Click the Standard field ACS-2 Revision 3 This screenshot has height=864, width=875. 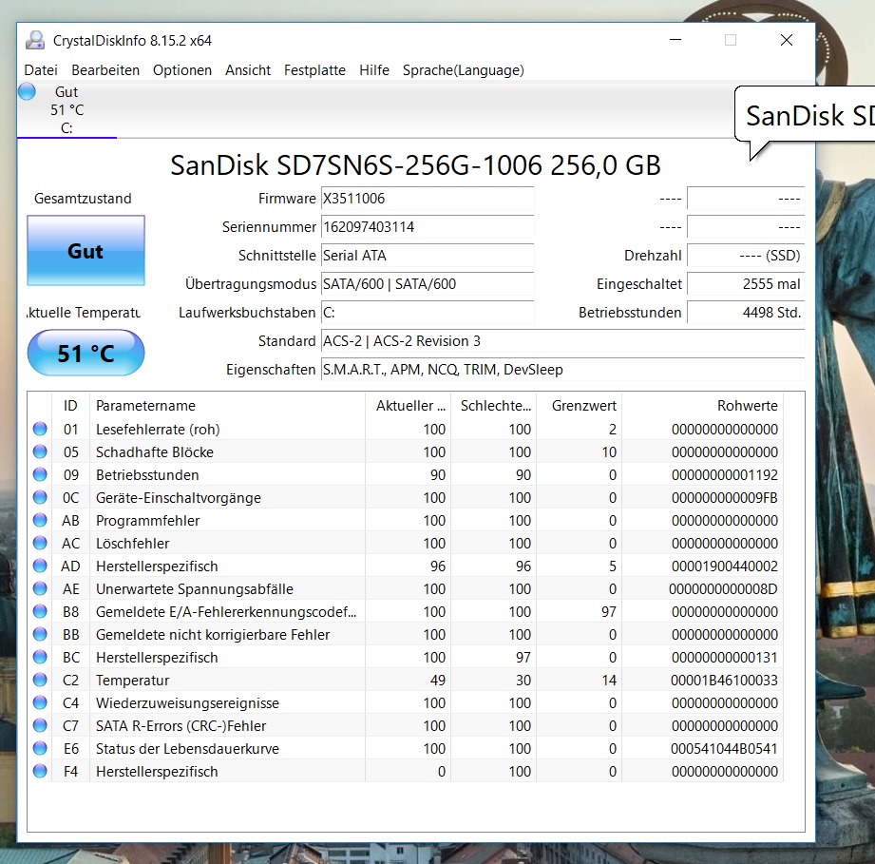563,341
